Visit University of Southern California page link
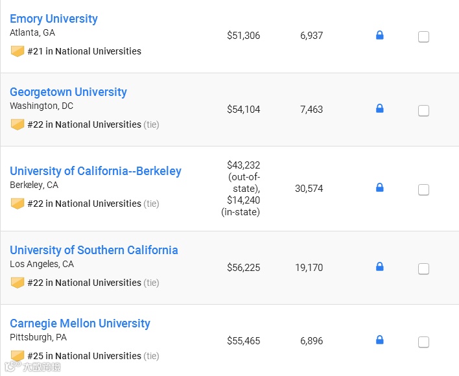459x376 pixels. coord(93,250)
